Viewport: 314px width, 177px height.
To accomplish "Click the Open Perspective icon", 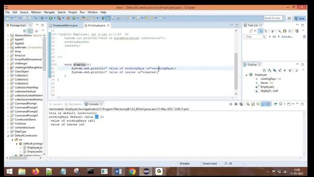I will (x=289, y=18).
